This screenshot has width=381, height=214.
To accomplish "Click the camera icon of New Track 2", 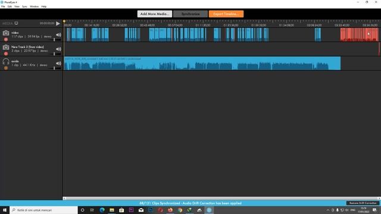I will coord(6,48).
